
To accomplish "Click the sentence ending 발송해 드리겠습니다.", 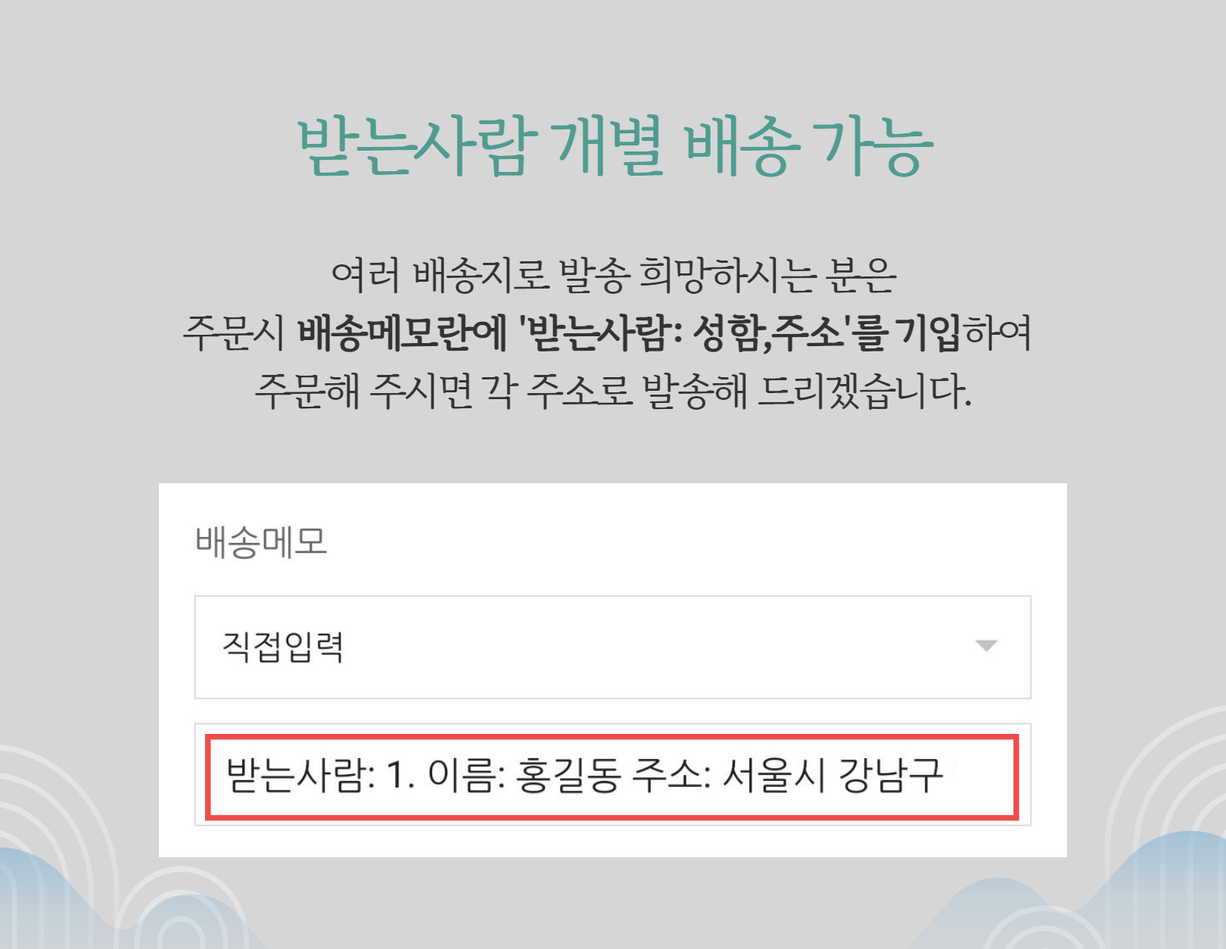I will [613, 391].
